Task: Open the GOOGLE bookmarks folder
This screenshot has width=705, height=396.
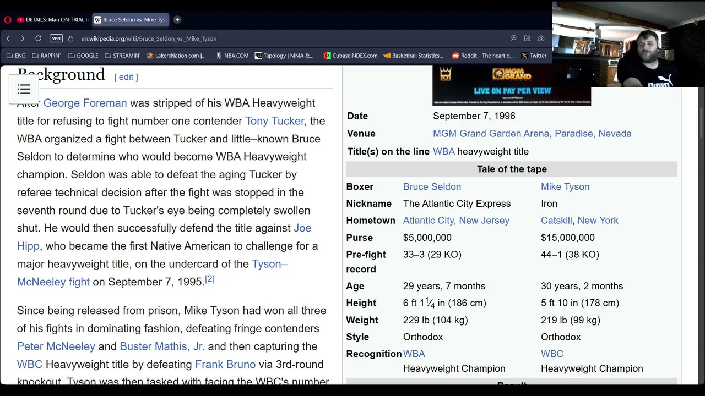Action: pos(83,56)
